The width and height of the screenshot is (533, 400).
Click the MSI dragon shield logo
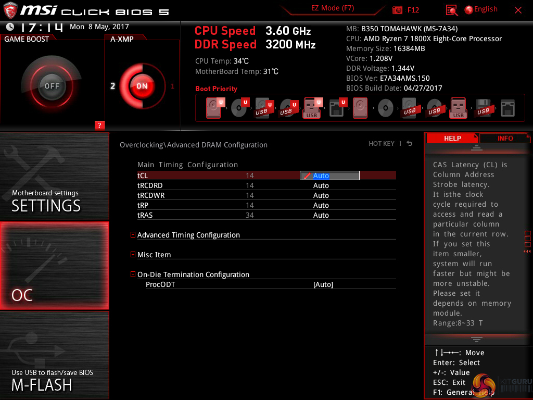tap(10, 10)
